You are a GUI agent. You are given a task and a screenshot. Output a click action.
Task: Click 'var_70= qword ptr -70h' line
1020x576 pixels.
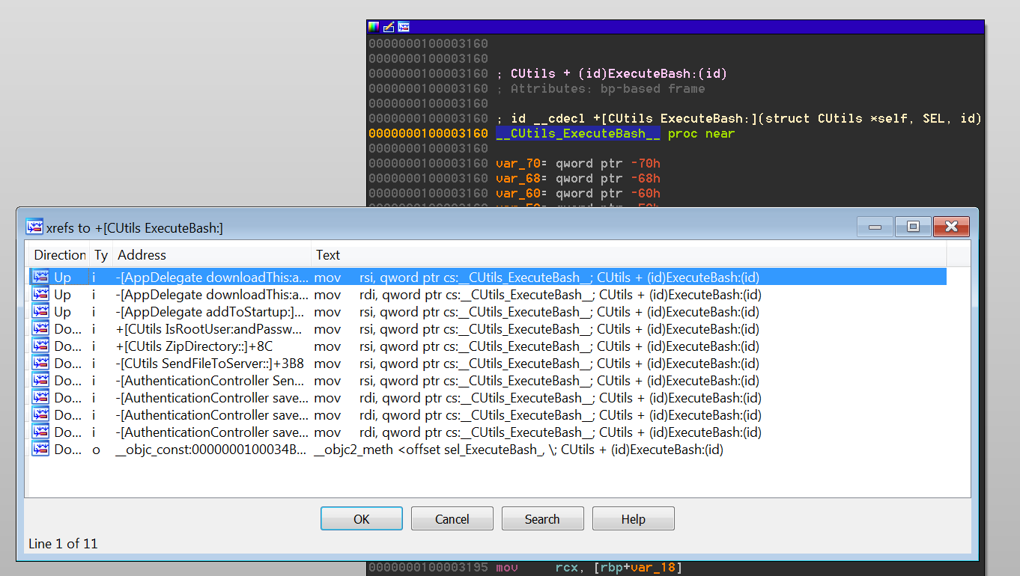point(577,163)
